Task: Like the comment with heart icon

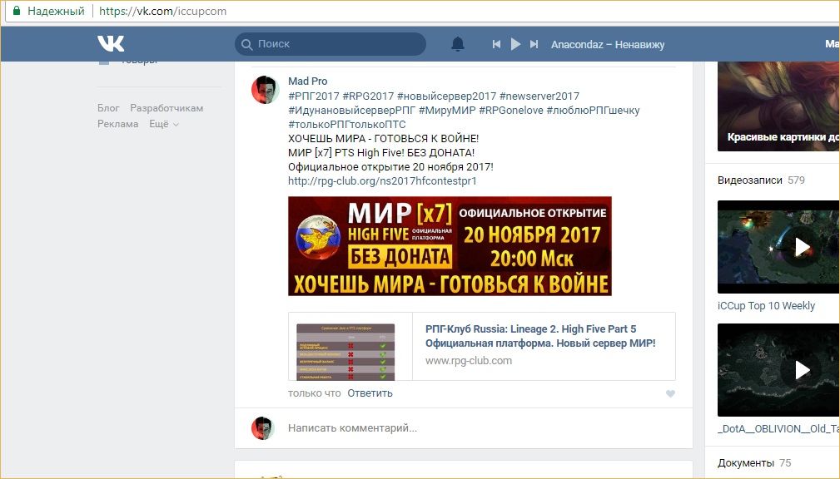Action: pyautogui.click(x=670, y=394)
